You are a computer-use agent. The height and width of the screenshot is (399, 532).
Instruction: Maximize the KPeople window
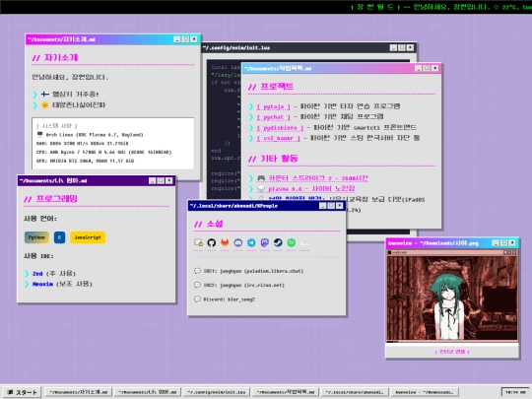tap(331, 206)
